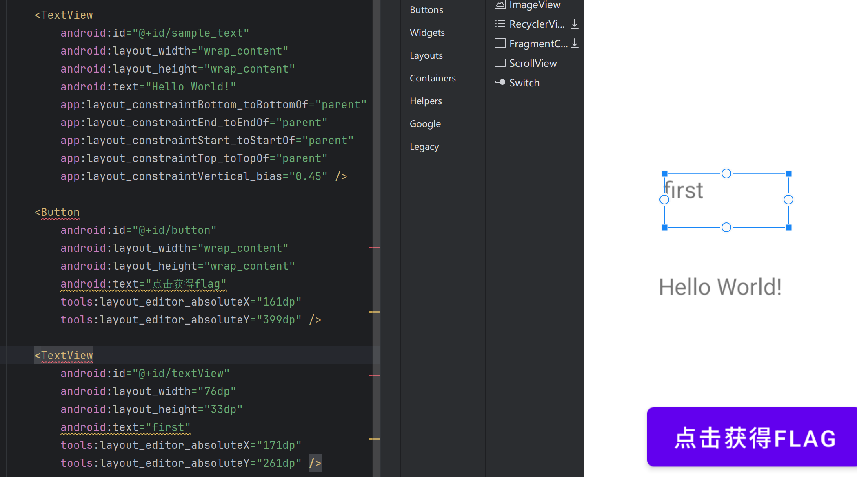Switch to Helpers palette category
The image size is (857, 477).
(x=426, y=101)
